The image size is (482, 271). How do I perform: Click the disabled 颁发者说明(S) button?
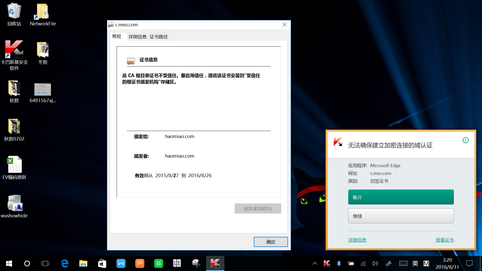click(258, 209)
